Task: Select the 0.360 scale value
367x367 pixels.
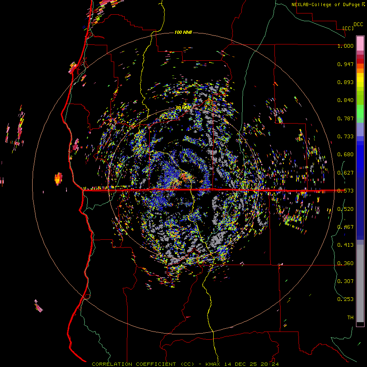Action: (x=345, y=263)
